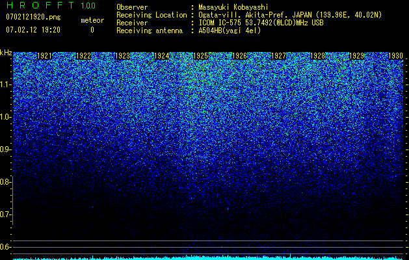This screenshot has width=409, height=260.
Task: Click the date stamp 07.02.12 19:20
Action: [x=33, y=30]
